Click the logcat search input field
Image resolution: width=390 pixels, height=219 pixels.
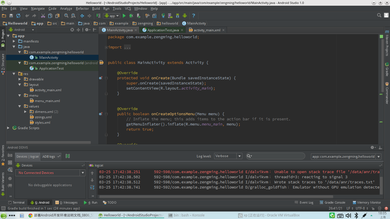point(276,156)
